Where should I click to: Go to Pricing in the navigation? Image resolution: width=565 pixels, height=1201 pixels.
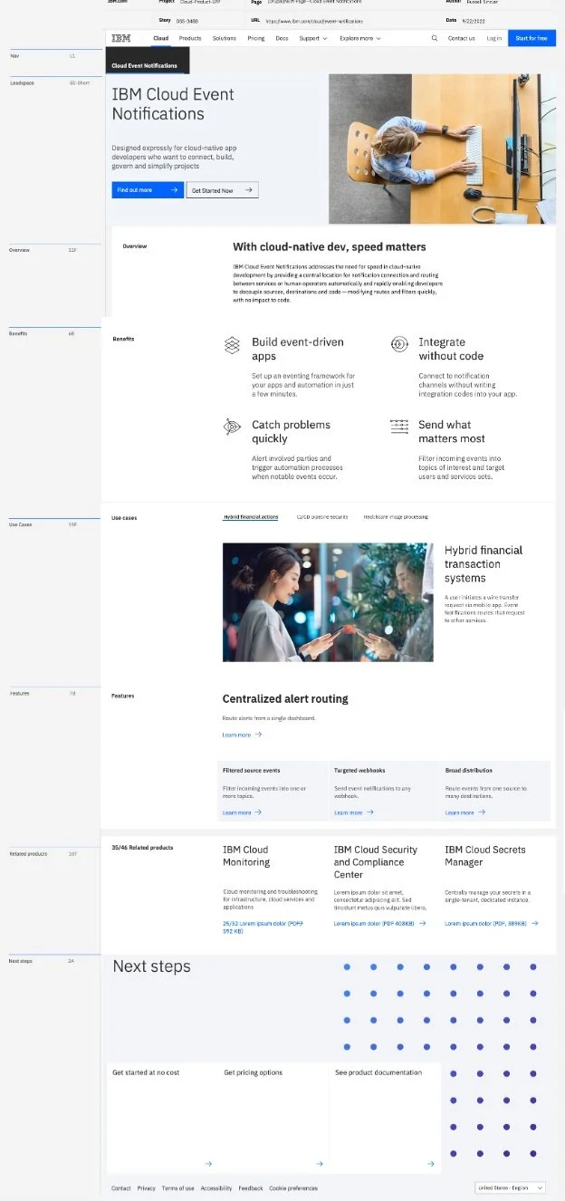pyautogui.click(x=256, y=38)
